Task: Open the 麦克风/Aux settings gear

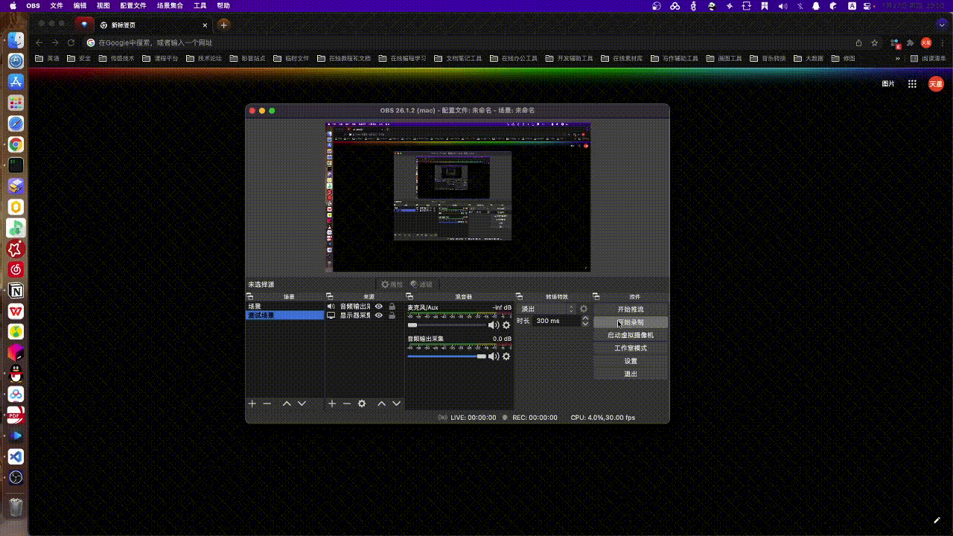Action: (506, 325)
